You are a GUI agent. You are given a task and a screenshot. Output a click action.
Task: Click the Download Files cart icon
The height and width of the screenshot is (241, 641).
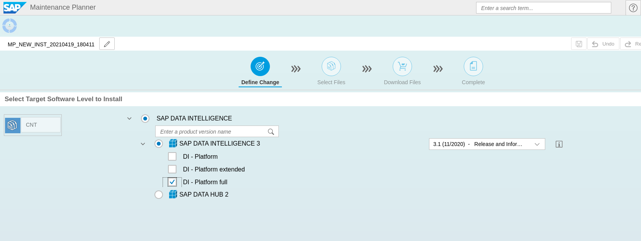click(402, 66)
